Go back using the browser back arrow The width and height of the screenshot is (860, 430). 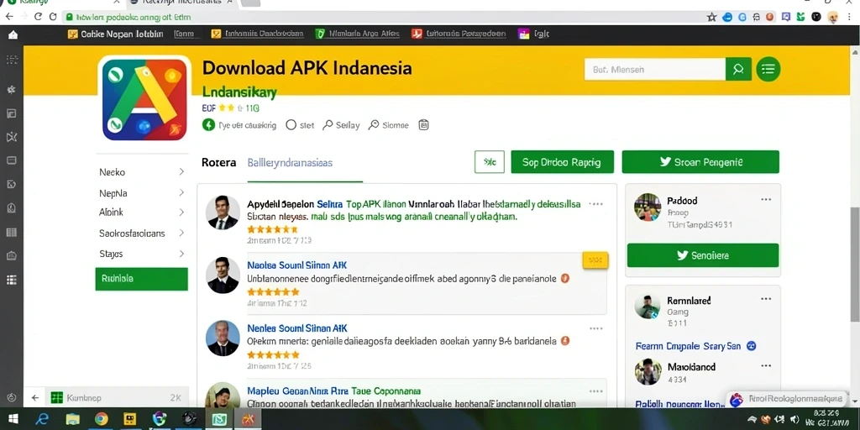[9, 17]
